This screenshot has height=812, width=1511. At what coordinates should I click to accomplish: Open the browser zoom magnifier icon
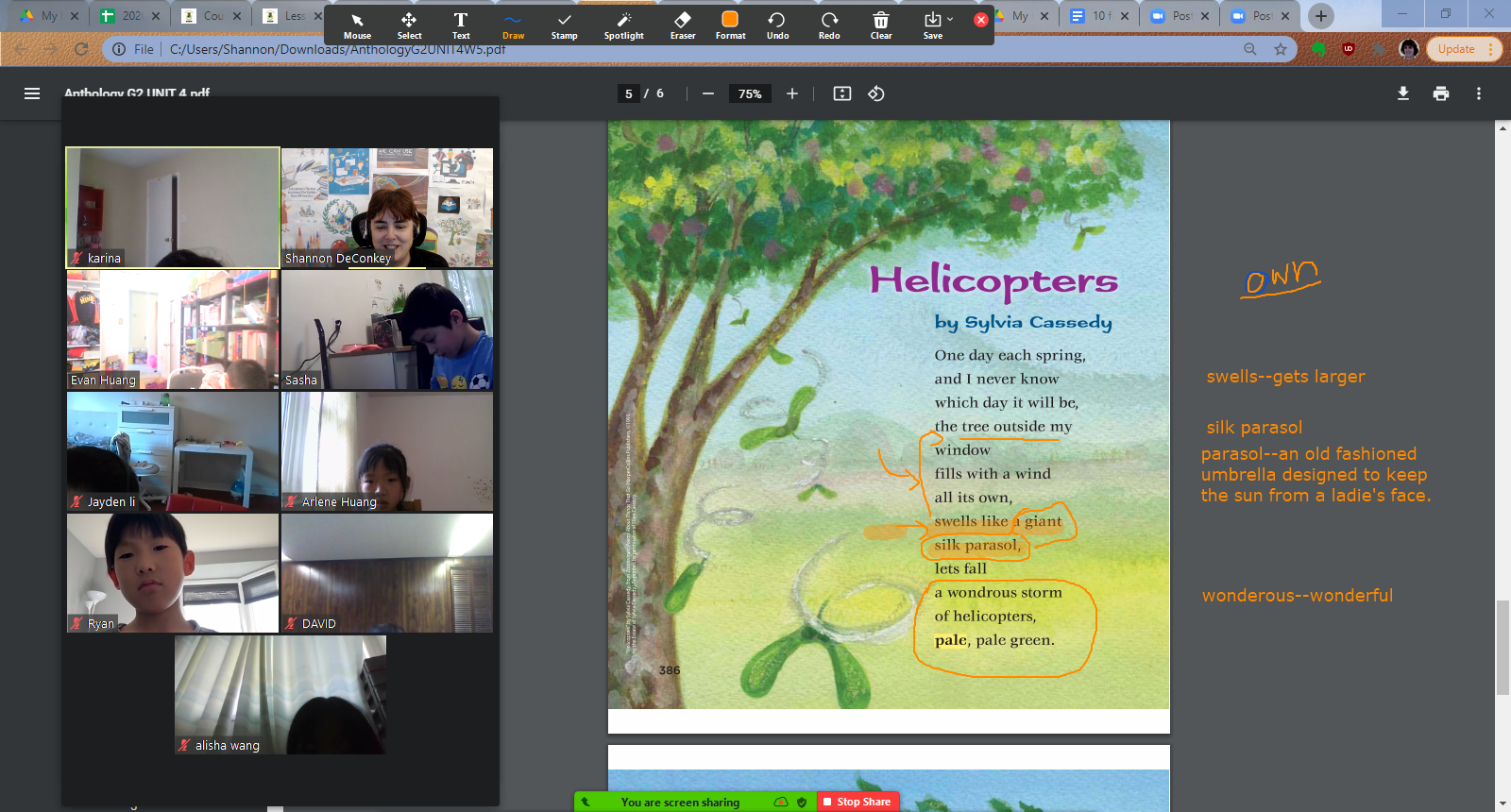click(x=1250, y=49)
